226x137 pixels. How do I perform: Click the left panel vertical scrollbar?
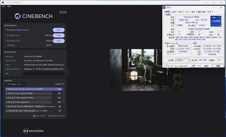[68, 73]
